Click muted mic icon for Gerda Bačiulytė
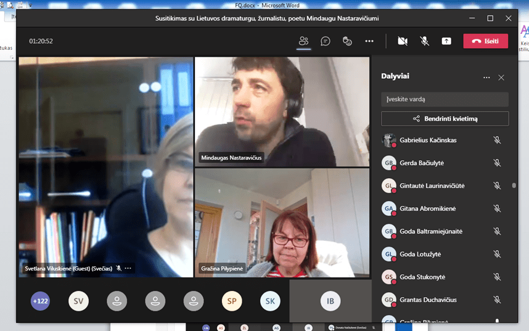This screenshot has width=529, height=331. click(497, 163)
